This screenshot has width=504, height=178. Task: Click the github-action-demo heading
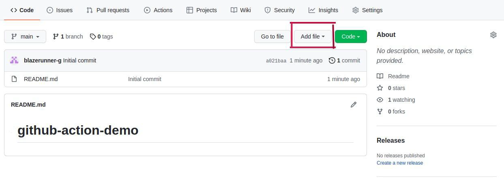[78, 130]
